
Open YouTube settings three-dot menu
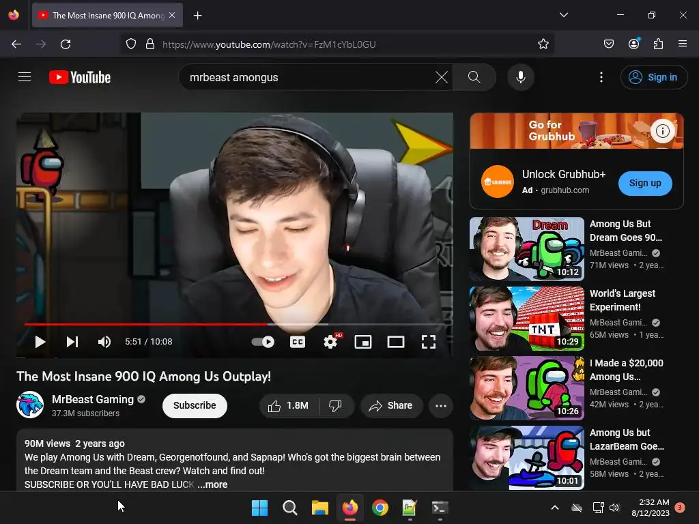click(x=601, y=77)
